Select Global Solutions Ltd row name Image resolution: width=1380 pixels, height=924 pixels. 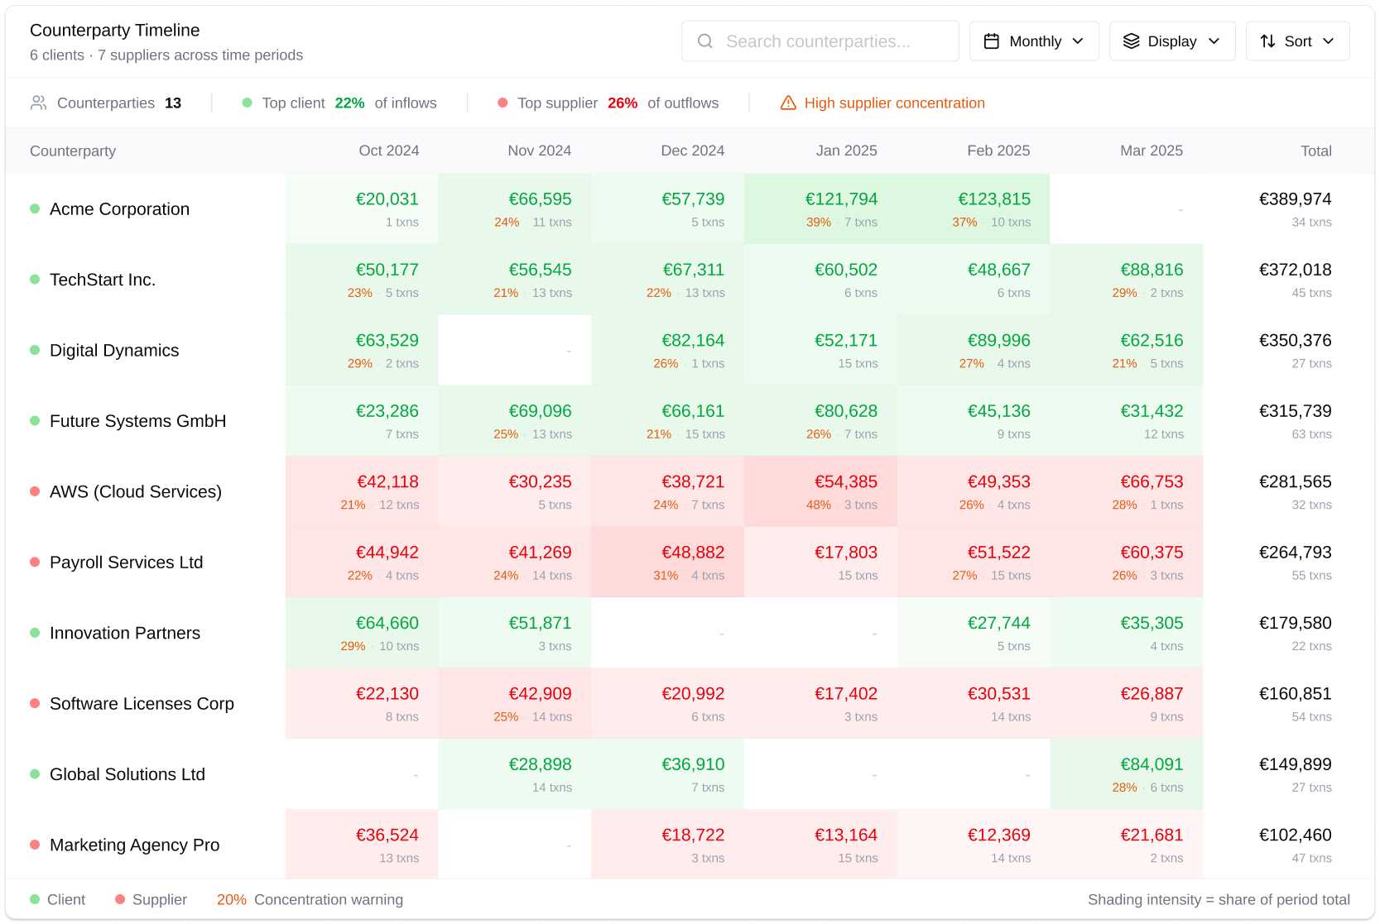pyautogui.click(x=127, y=774)
